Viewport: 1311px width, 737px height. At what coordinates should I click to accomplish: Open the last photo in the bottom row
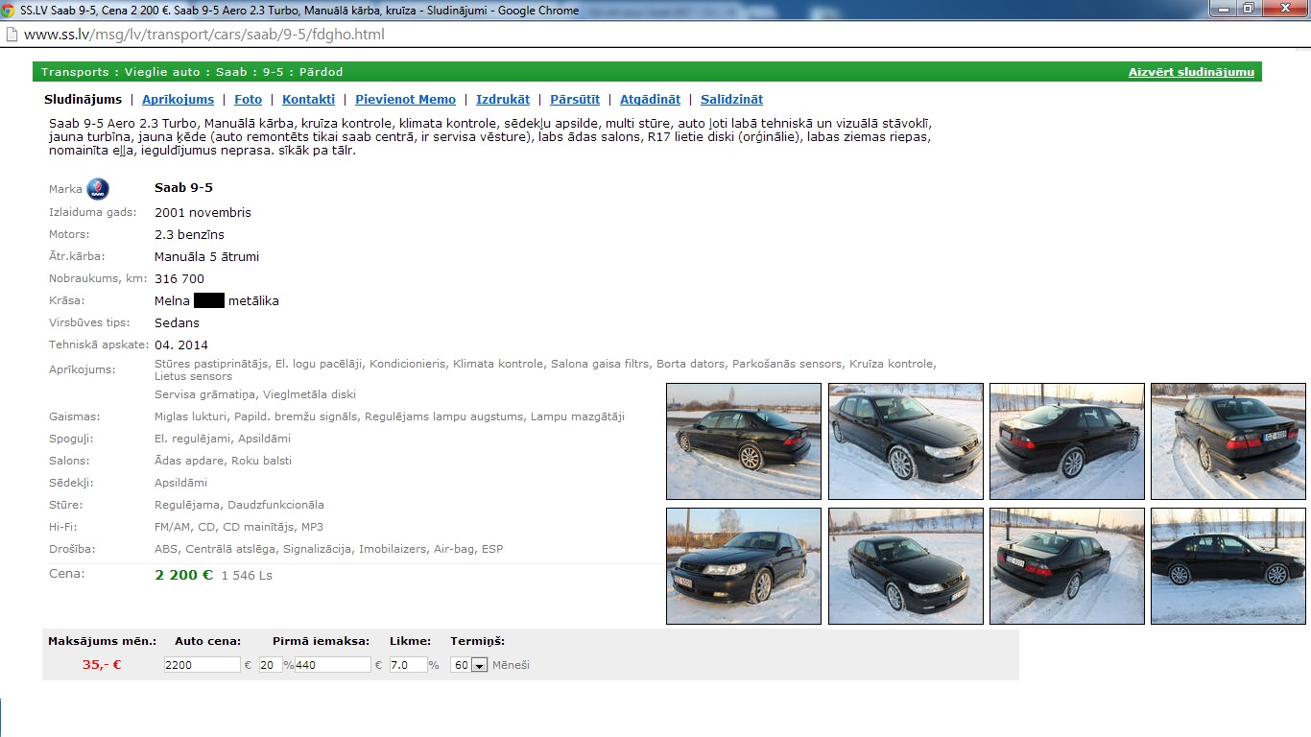pos(1228,566)
